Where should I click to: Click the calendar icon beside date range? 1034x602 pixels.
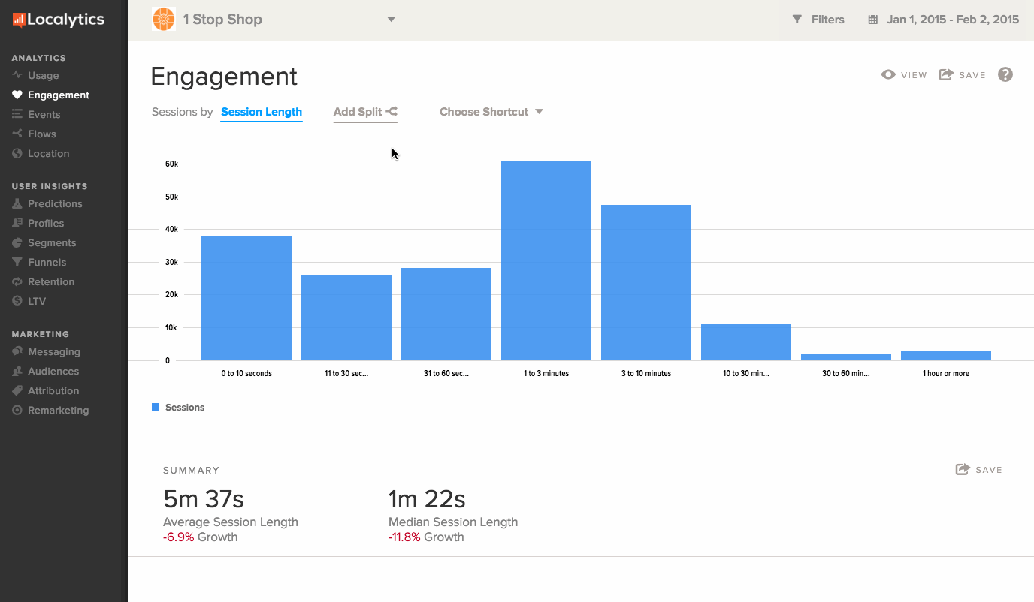[x=872, y=20]
